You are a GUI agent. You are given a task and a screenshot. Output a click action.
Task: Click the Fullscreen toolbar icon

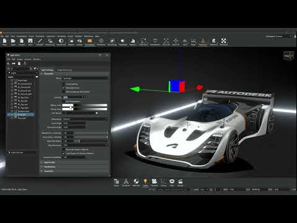[x=144, y=42]
